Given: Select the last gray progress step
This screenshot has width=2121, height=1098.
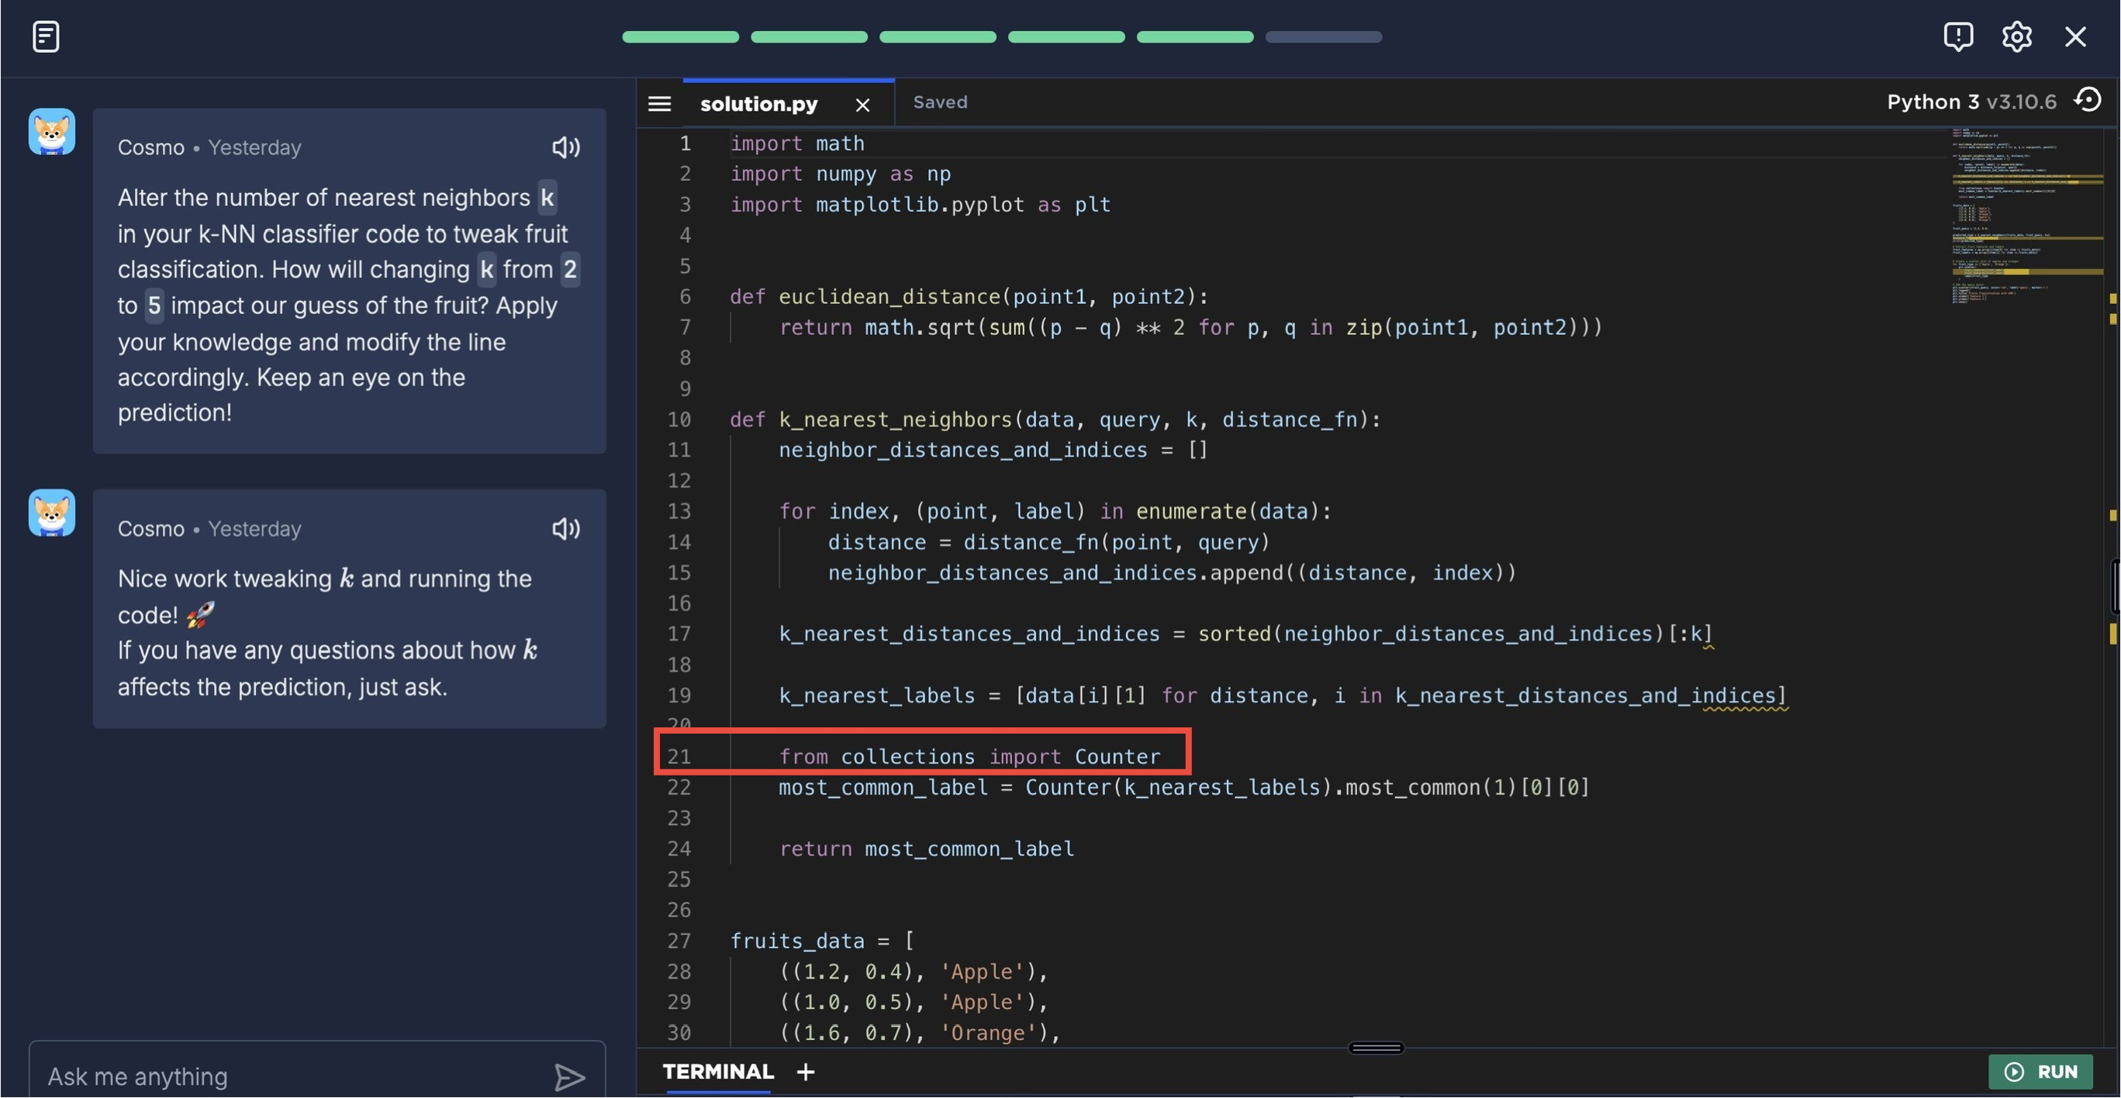Looking at the screenshot, I should pos(1323,37).
